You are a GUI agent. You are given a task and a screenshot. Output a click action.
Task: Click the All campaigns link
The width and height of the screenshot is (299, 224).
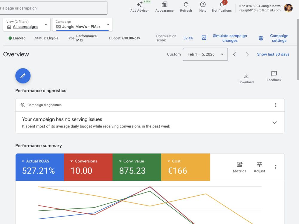click(x=25, y=27)
